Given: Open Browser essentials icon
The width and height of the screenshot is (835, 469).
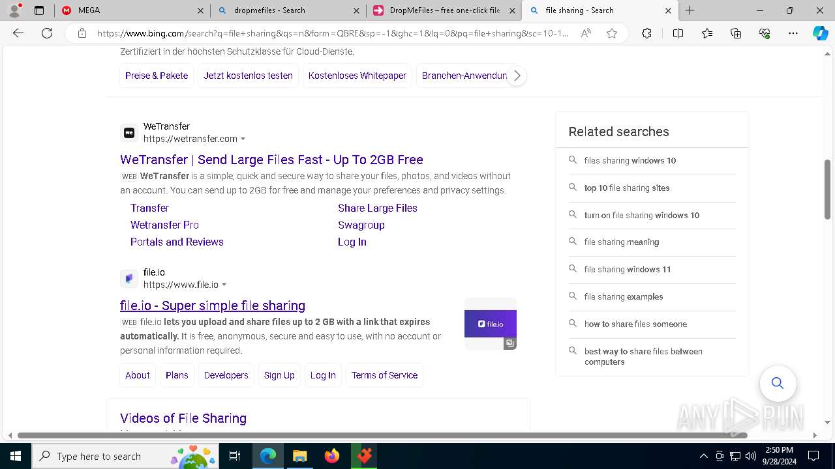Looking at the screenshot, I should point(765,33).
